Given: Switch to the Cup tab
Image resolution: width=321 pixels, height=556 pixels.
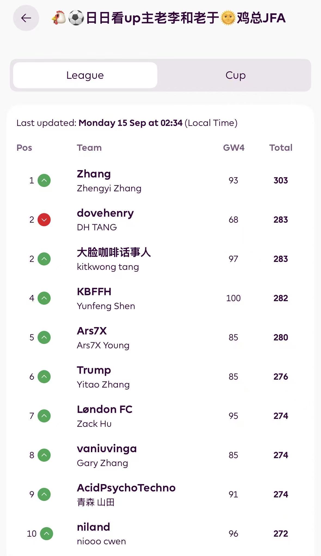Looking at the screenshot, I should (x=236, y=75).
